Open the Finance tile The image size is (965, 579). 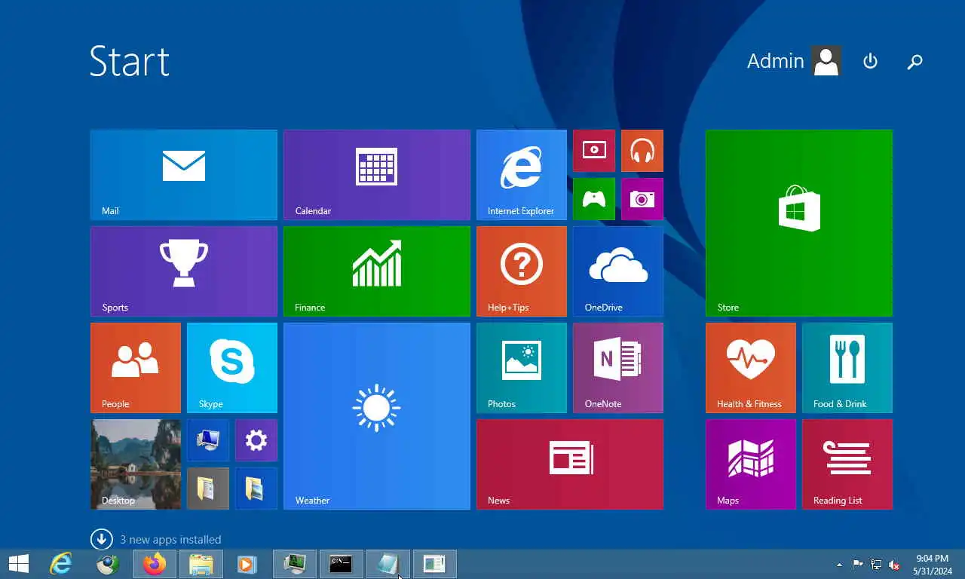[x=377, y=271]
